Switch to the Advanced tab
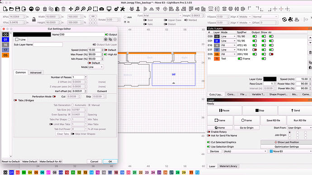 [x=36, y=73]
